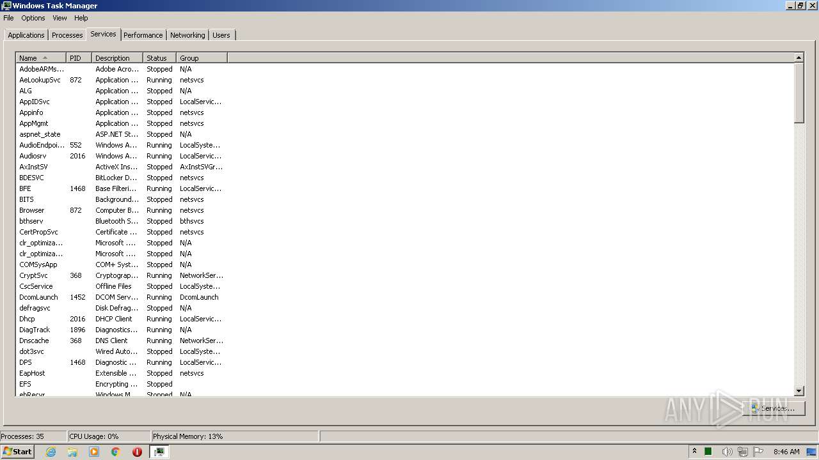The width and height of the screenshot is (819, 460).
Task: Click the tray clock showing 8:46 AM
Action: (x=786, y=452)
